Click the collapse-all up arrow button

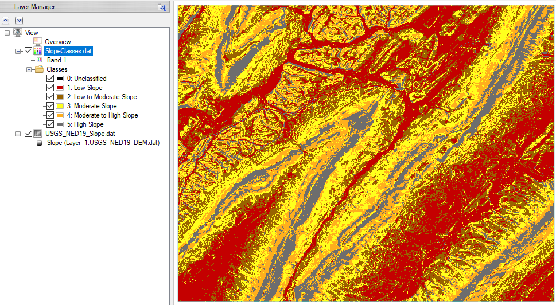tap(7, 20)
